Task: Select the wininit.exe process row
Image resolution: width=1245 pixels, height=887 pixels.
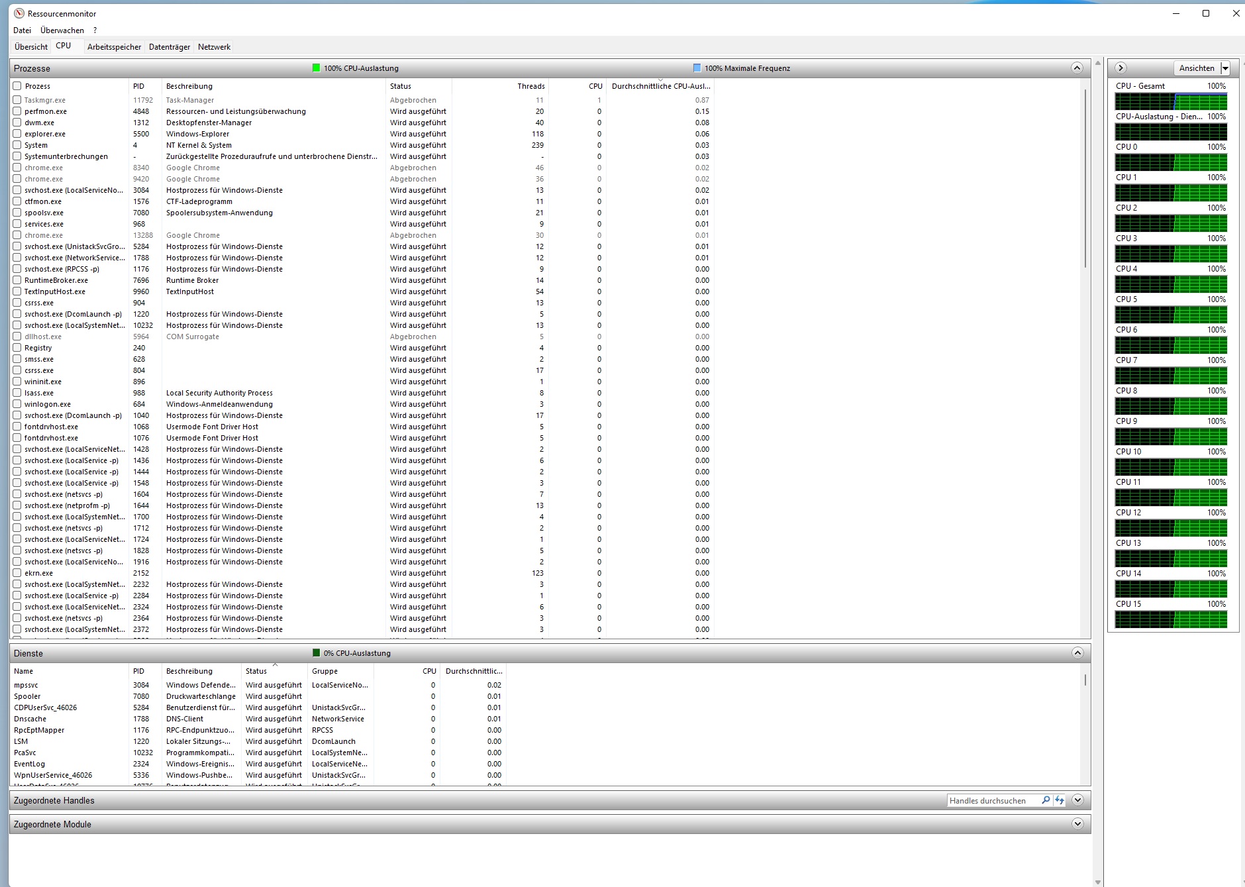Action: (362, 382)
